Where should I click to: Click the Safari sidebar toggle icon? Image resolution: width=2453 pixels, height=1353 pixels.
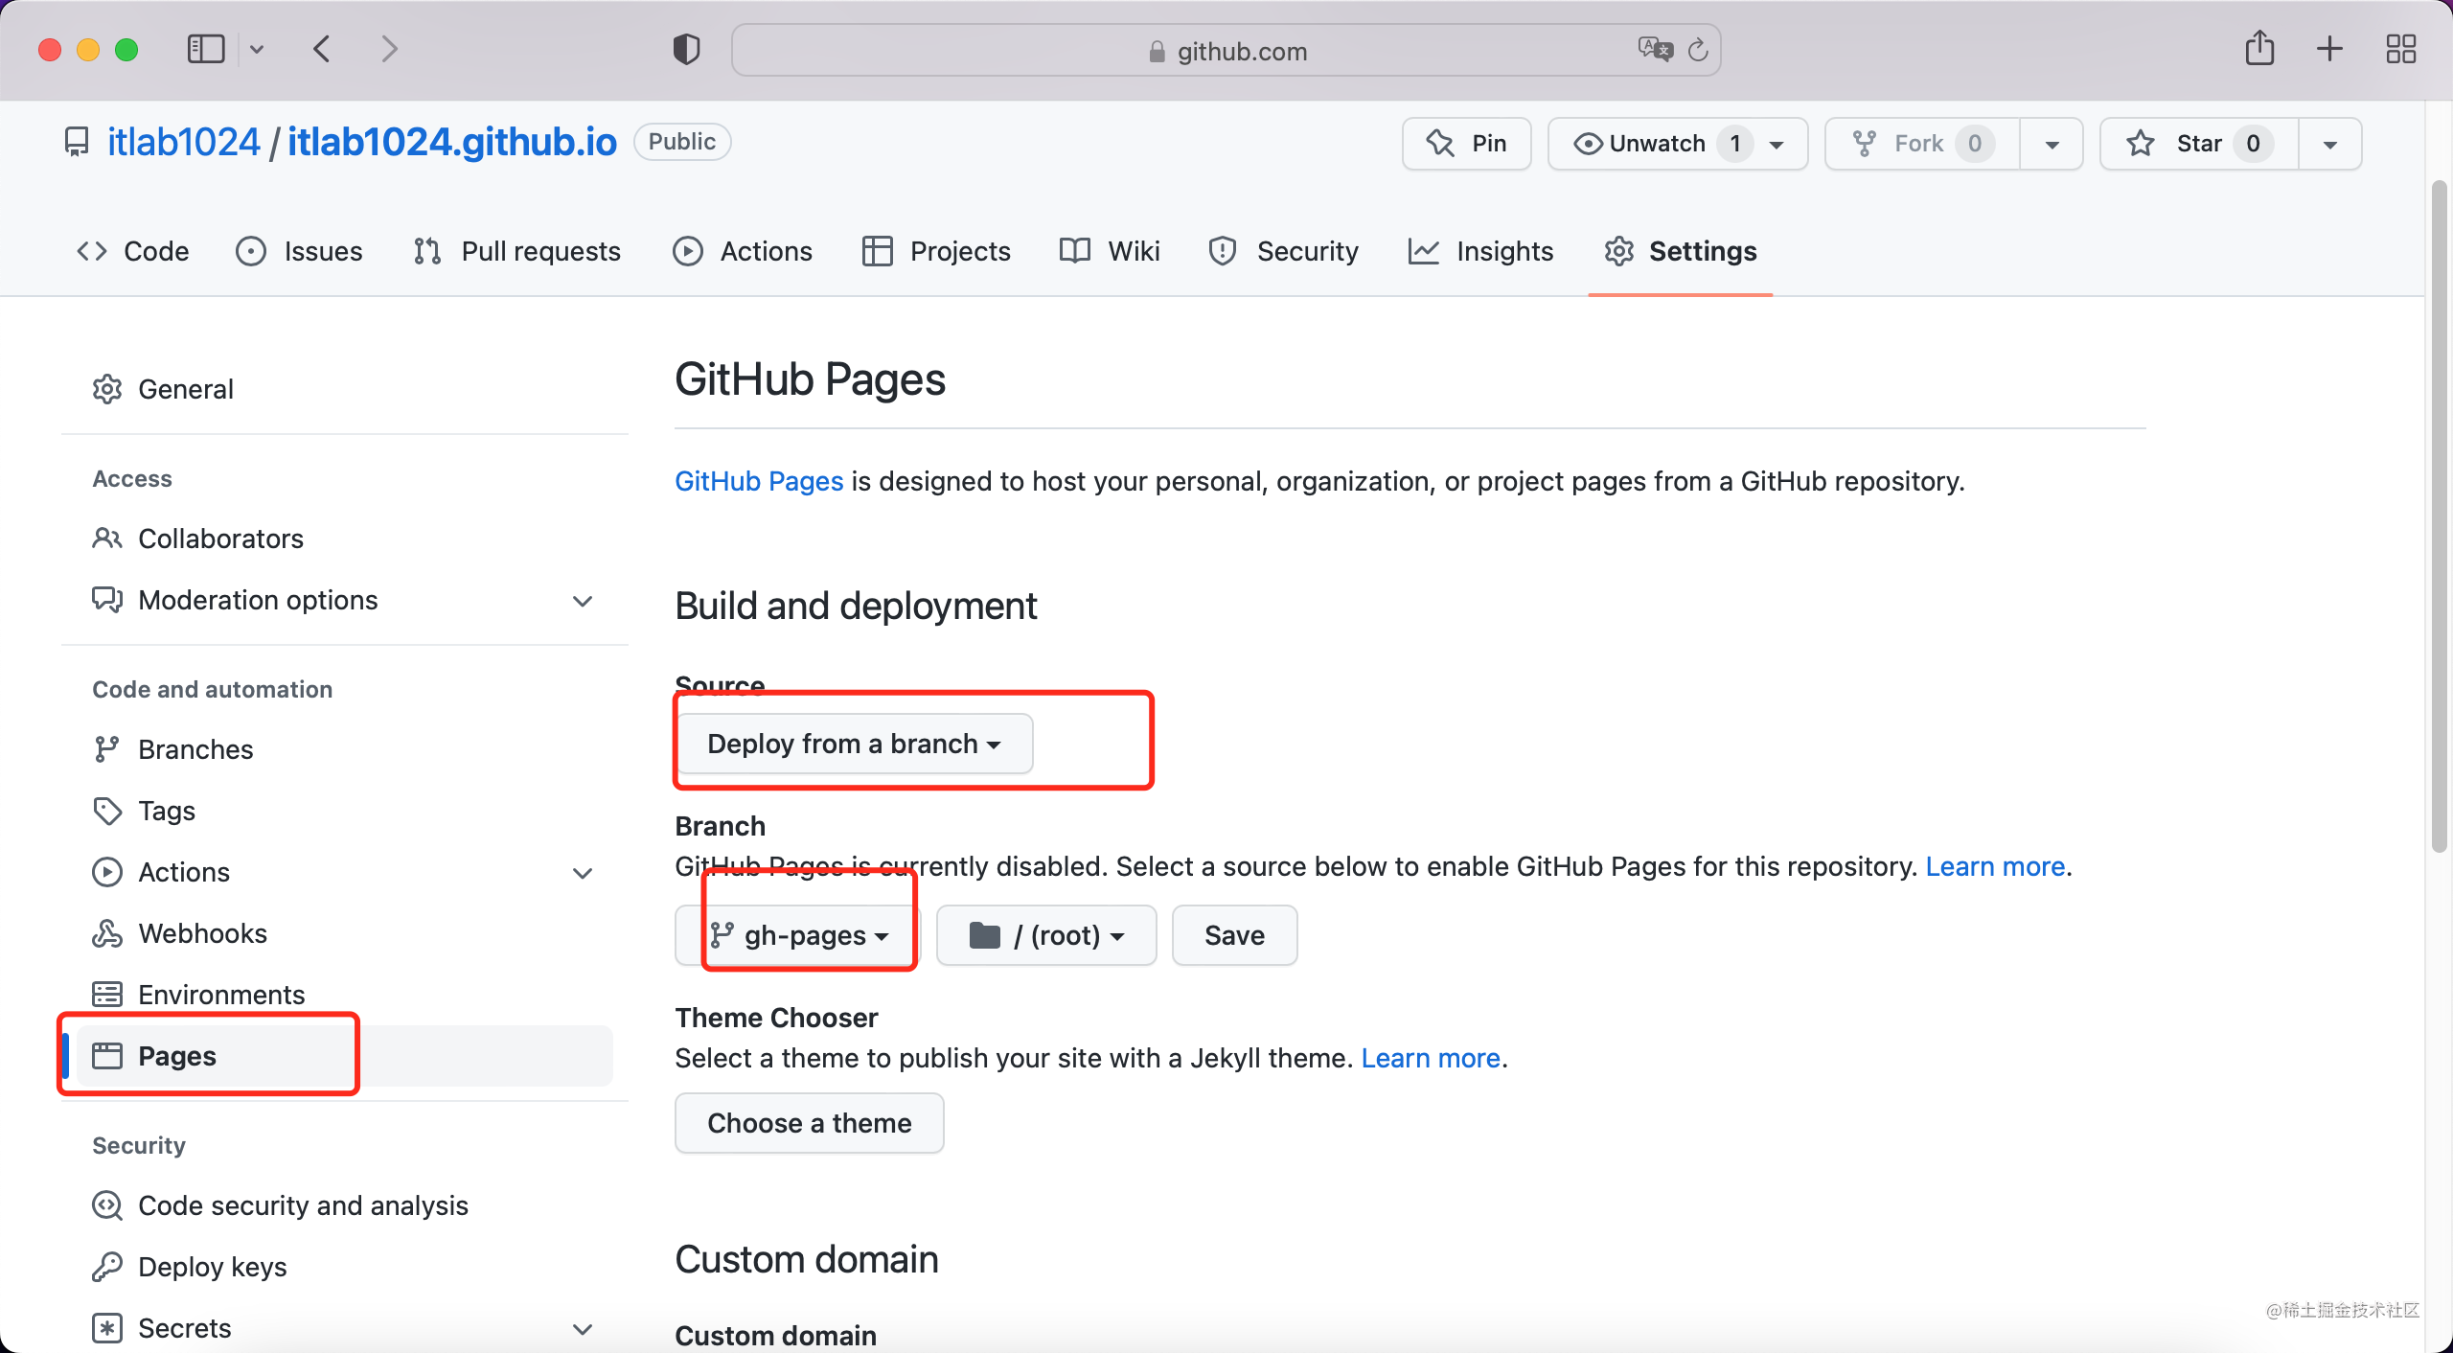point(205,49)
